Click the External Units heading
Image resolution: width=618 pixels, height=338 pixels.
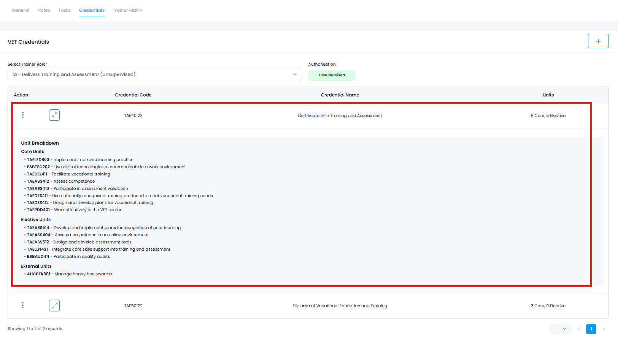pyautogui.click(x=36, y=266)
